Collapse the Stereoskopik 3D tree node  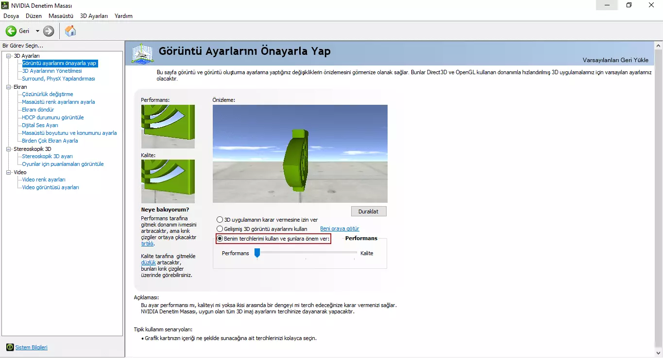point(9,149)
